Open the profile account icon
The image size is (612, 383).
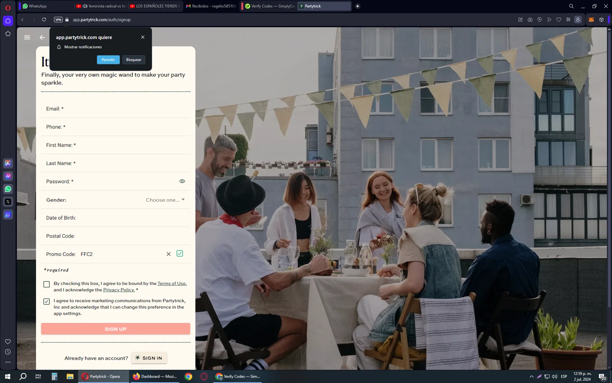(578, 20)
